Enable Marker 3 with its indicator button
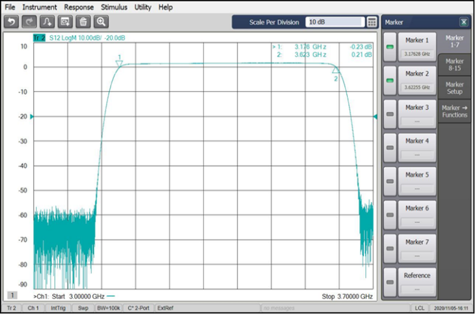 [x=389, y=114]
